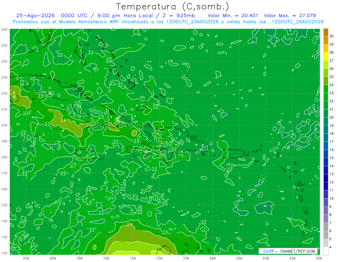Screen dimensions: 339x262
Task: Click the "12N" latitude label
Action: pos(4,253)
